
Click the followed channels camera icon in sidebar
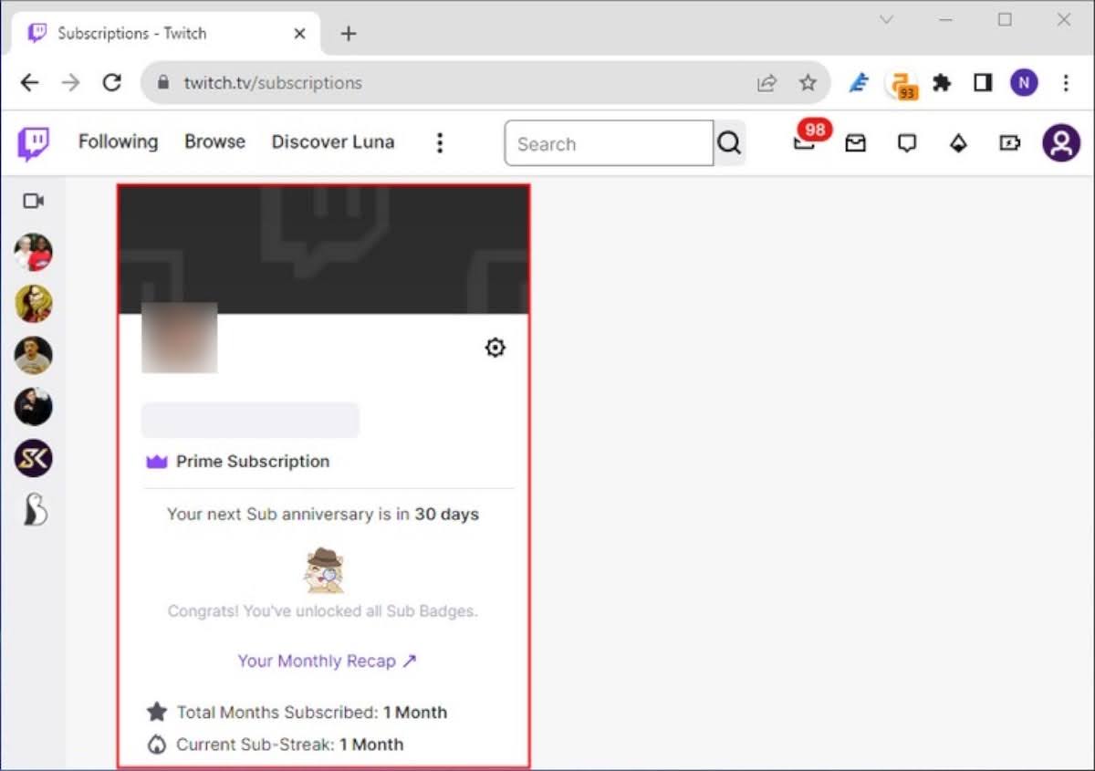34,201
